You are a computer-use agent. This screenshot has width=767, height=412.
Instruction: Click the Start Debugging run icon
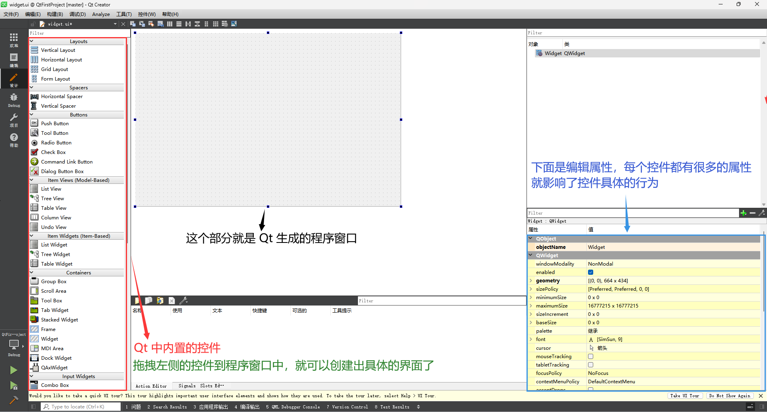[x=14, y=386]
